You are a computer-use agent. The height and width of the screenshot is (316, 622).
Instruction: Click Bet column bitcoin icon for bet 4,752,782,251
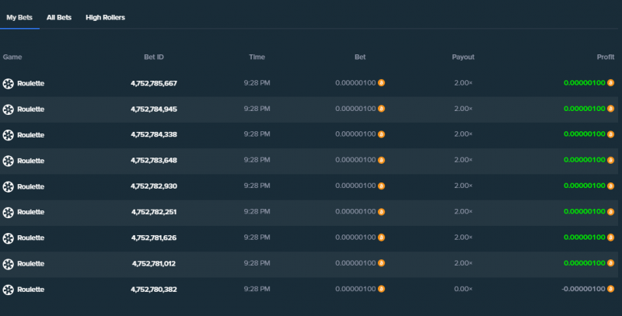pos(381,211)
